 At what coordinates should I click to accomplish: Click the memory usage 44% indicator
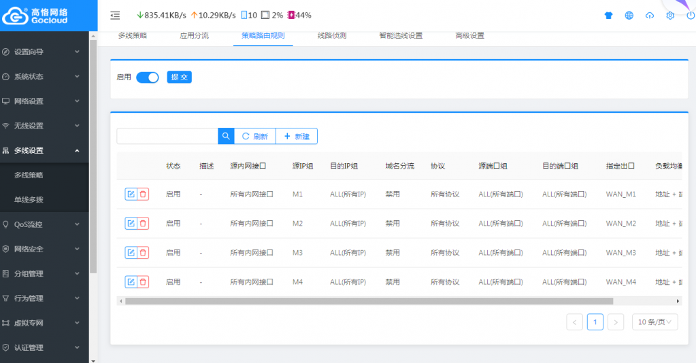coord(299,15)
